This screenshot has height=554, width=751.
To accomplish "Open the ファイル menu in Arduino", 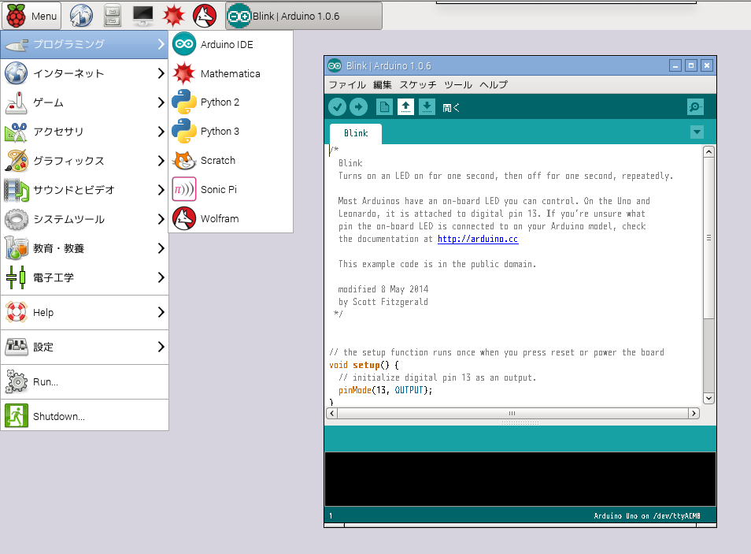I will pos(346,84).
